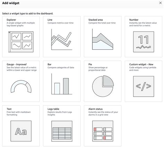This screenshot has height=148, width=164.
Task: Pick the Bar chart icon
Action: tap(62, 84)
